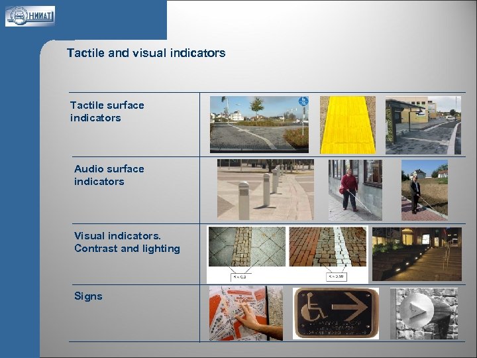Image resolution: width=477 pixels, height=358 pixels.
Task: Click the night-lit stairway photo
Action: (x=417, y=254)
